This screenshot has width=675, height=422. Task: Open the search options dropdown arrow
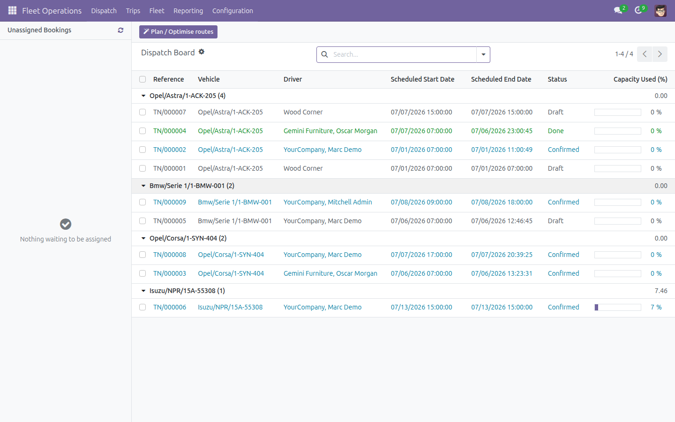tap(483, 54)
